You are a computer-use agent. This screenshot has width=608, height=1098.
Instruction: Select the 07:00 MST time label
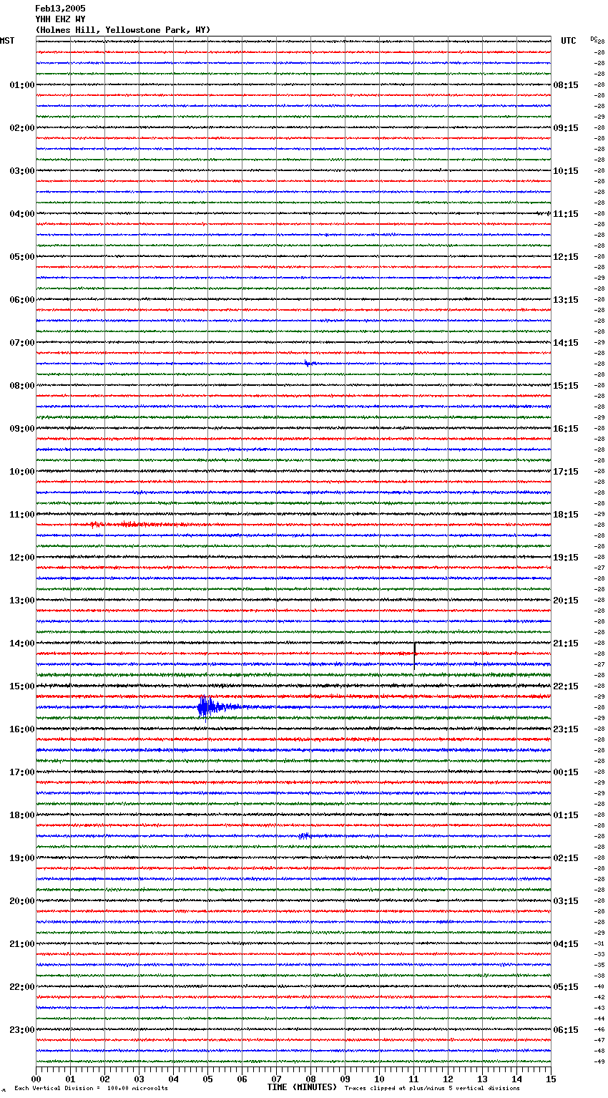point(21,343)
